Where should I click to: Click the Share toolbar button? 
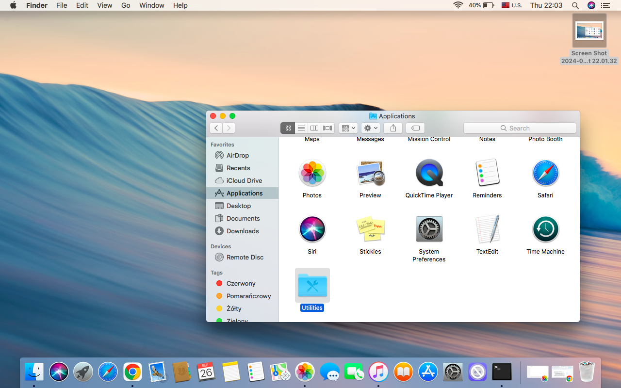coord(393,128)
